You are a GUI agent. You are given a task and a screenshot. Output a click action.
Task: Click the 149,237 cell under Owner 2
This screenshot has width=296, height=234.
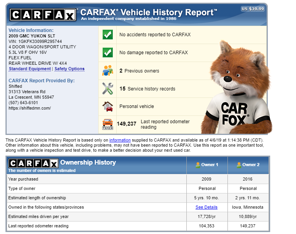click(x=248, y=226)
